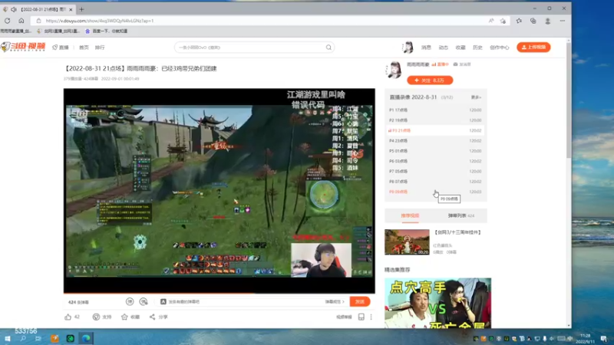Viewport: 614px width, 345px height.
Task: Click the orange upload video button
Action: click(x=533, y=47)
